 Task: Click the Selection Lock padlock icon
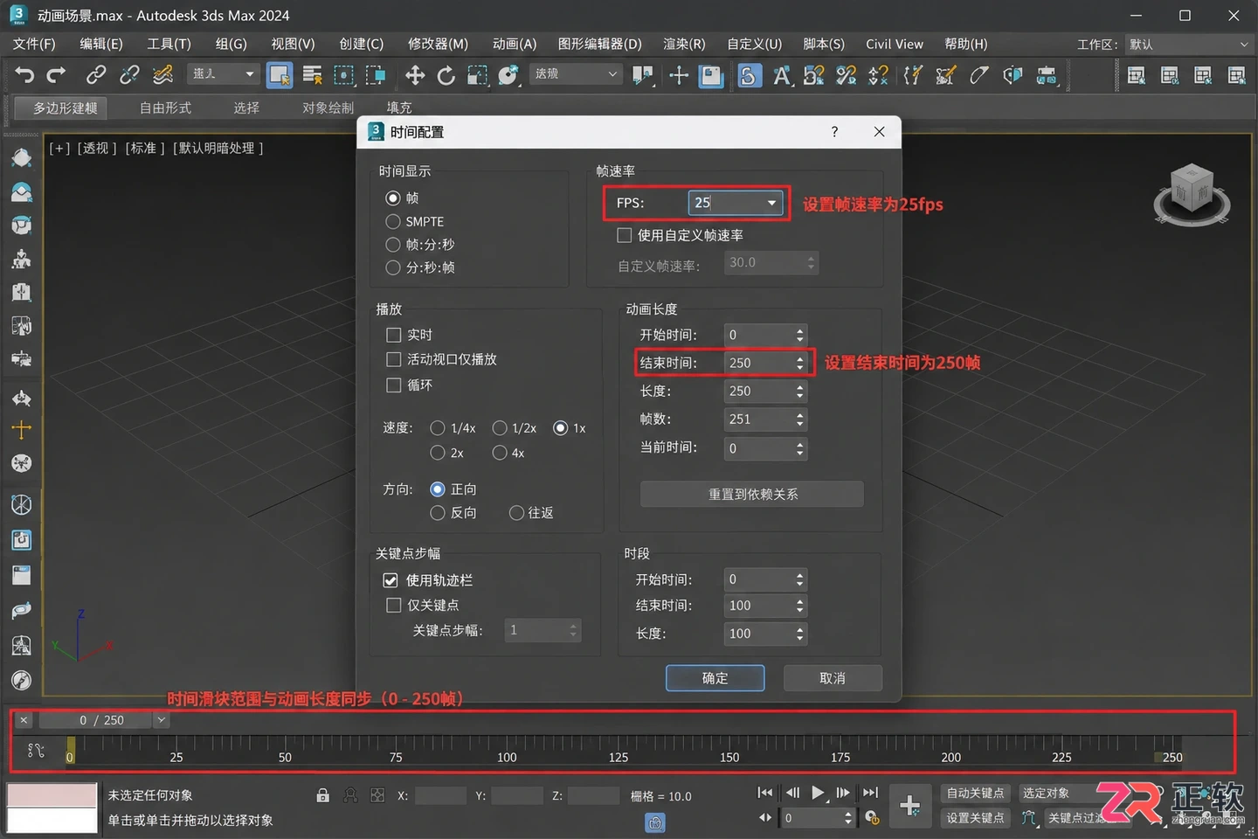[x=322, y=795]
